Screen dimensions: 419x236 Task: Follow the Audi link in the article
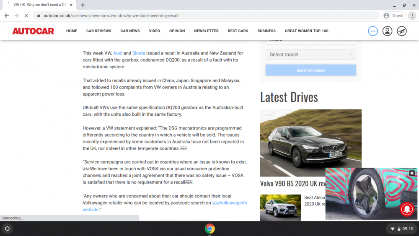pos(118,53)
